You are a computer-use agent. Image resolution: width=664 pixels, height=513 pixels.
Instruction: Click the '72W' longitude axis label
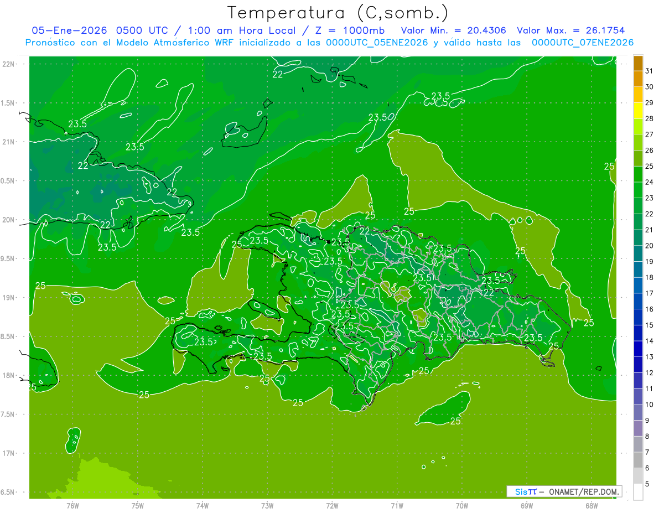[x=332, y=505]
